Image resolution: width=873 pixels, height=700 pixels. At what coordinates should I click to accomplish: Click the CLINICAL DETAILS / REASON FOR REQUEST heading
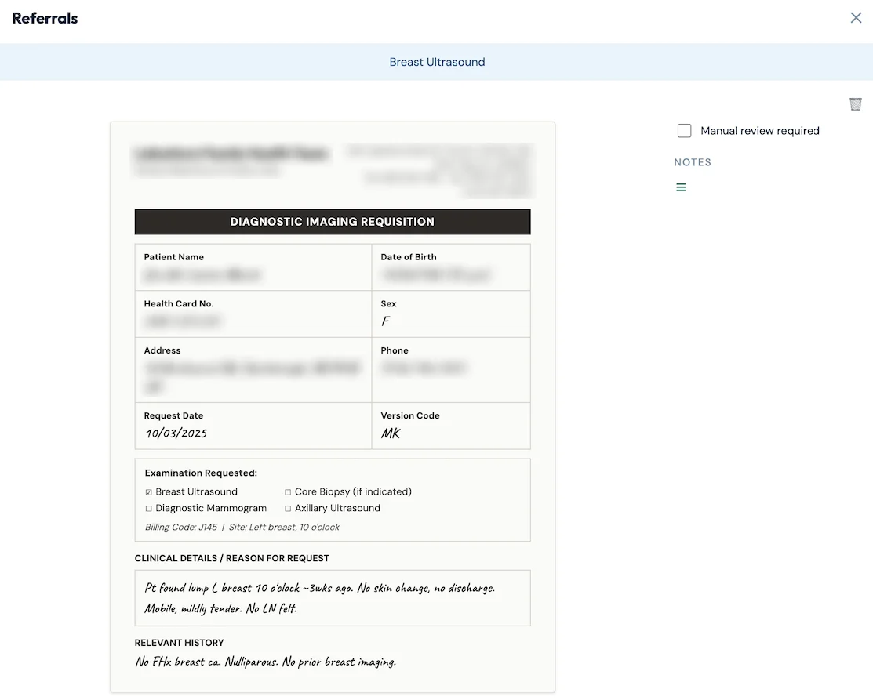tap(231, 558)
